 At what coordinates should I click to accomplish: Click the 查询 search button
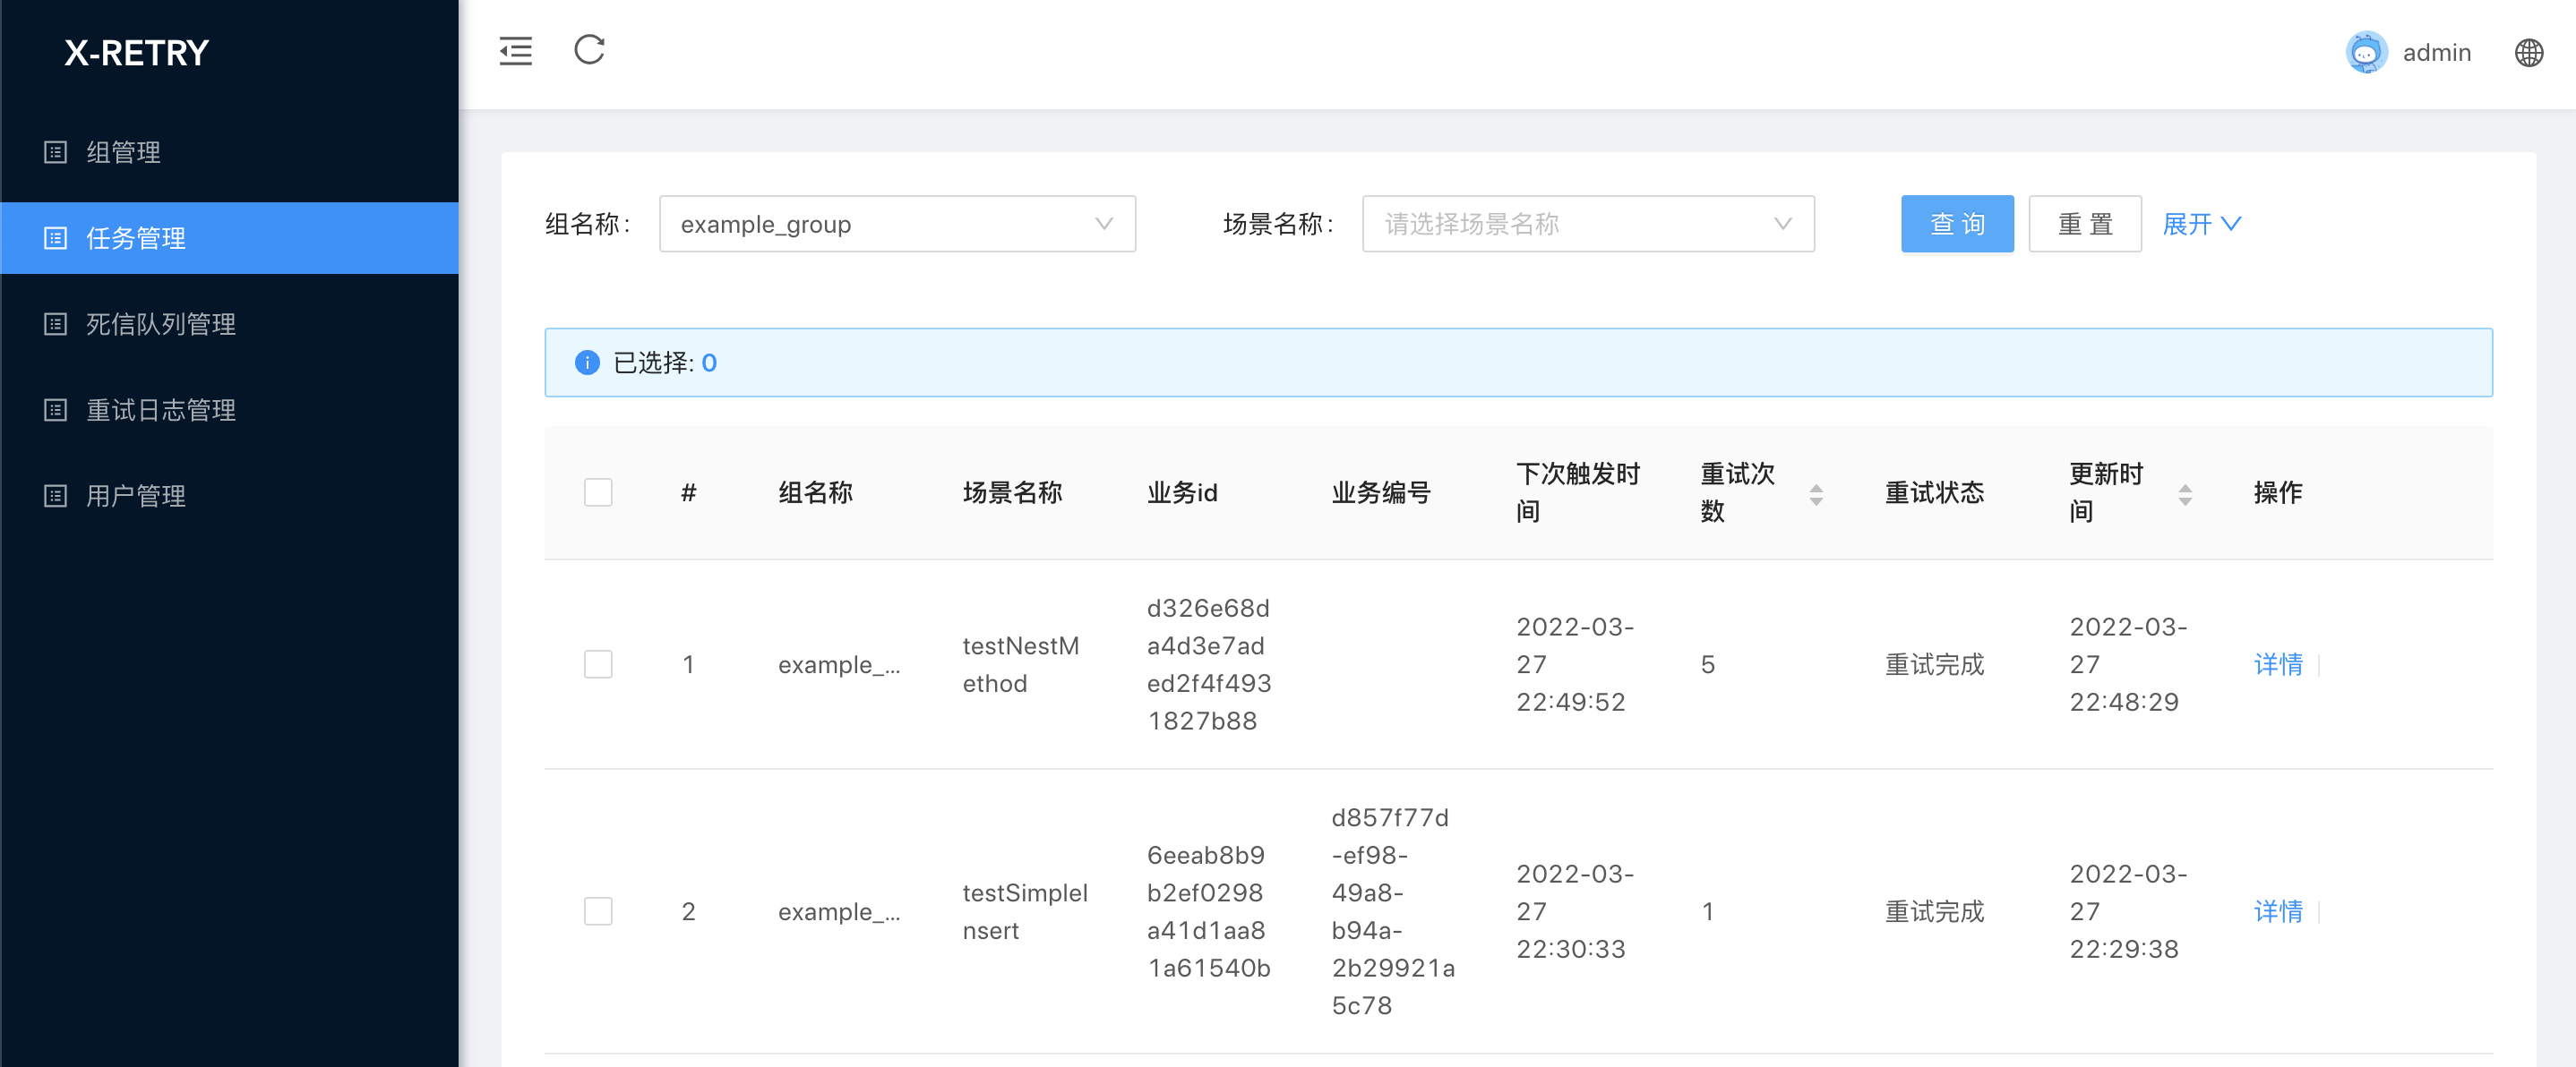point(1956,224)
